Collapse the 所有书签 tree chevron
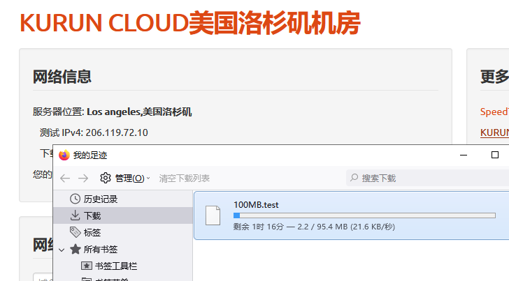This screenshot has width=509, height=281. (62, 250)
